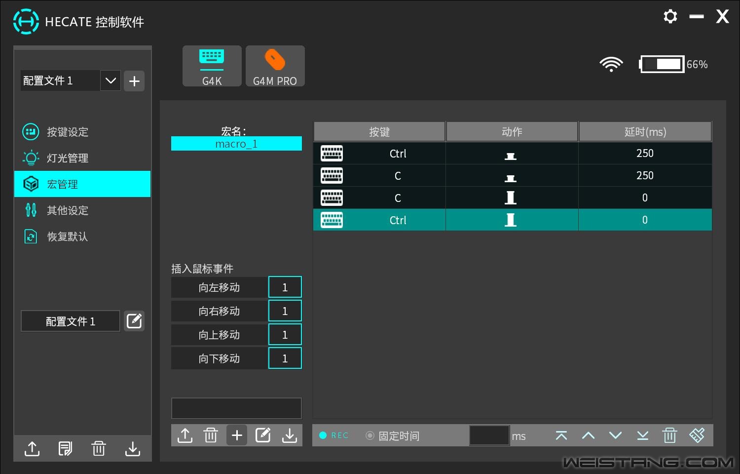Select C key-up row with 0 delay
The height and width of the screenshot is (474, 740).
(513, 197)
